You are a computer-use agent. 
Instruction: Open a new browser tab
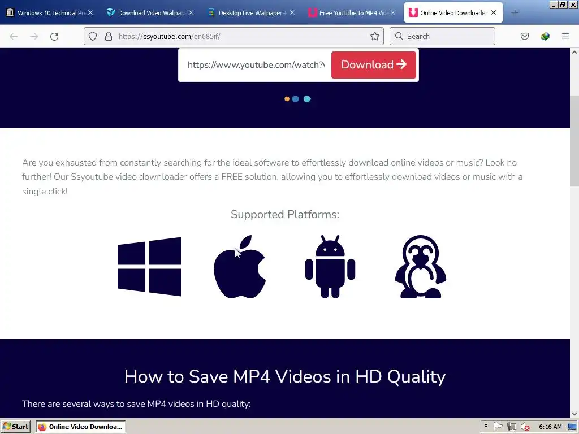coord(515,13)
